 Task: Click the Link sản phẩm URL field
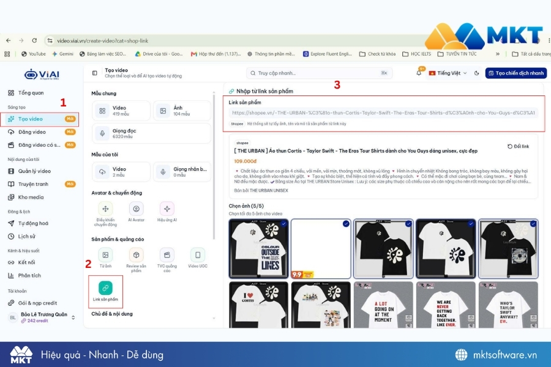click(x=383, y=113)
